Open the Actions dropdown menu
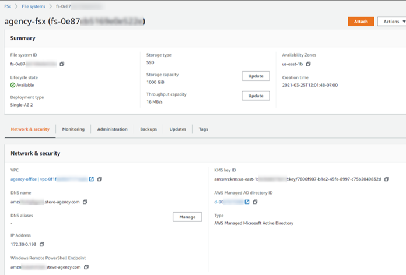 [x=391, y=22]
